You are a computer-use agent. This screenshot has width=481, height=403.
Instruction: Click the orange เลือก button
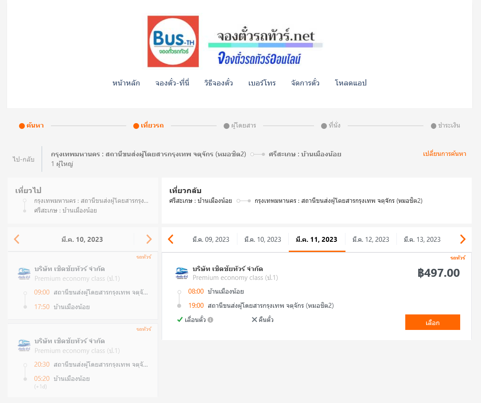(x=433, y=322)
